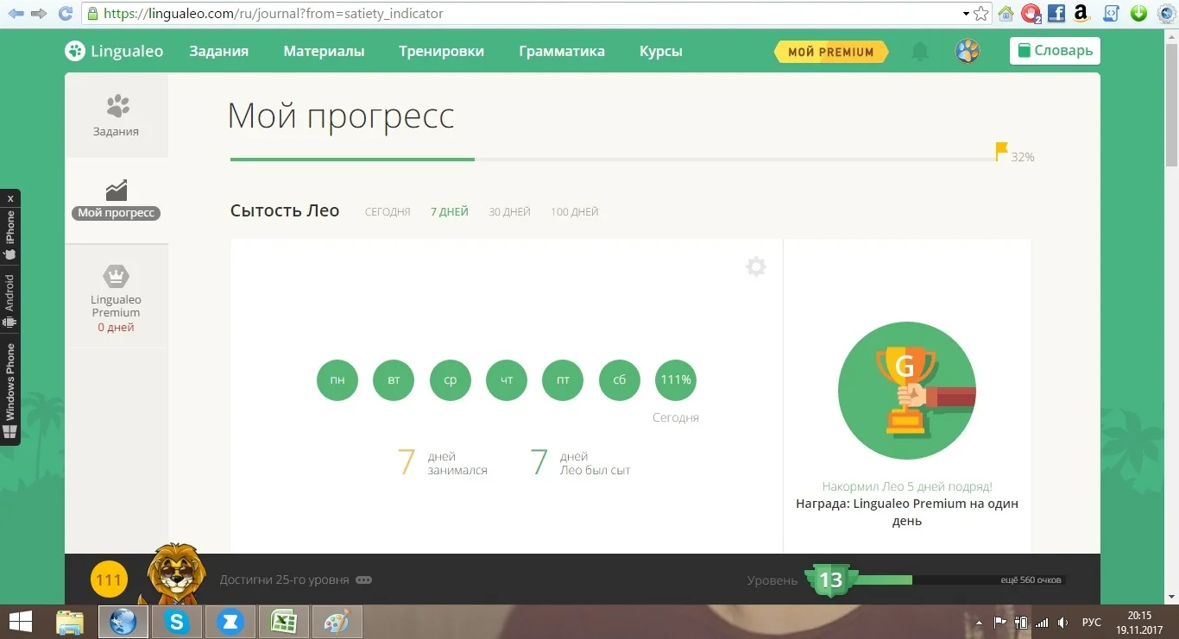The width and height of the screenshot is (1179, 639).
Task: Click the Saturday сб circle
Action: click(x=620, y=380)
